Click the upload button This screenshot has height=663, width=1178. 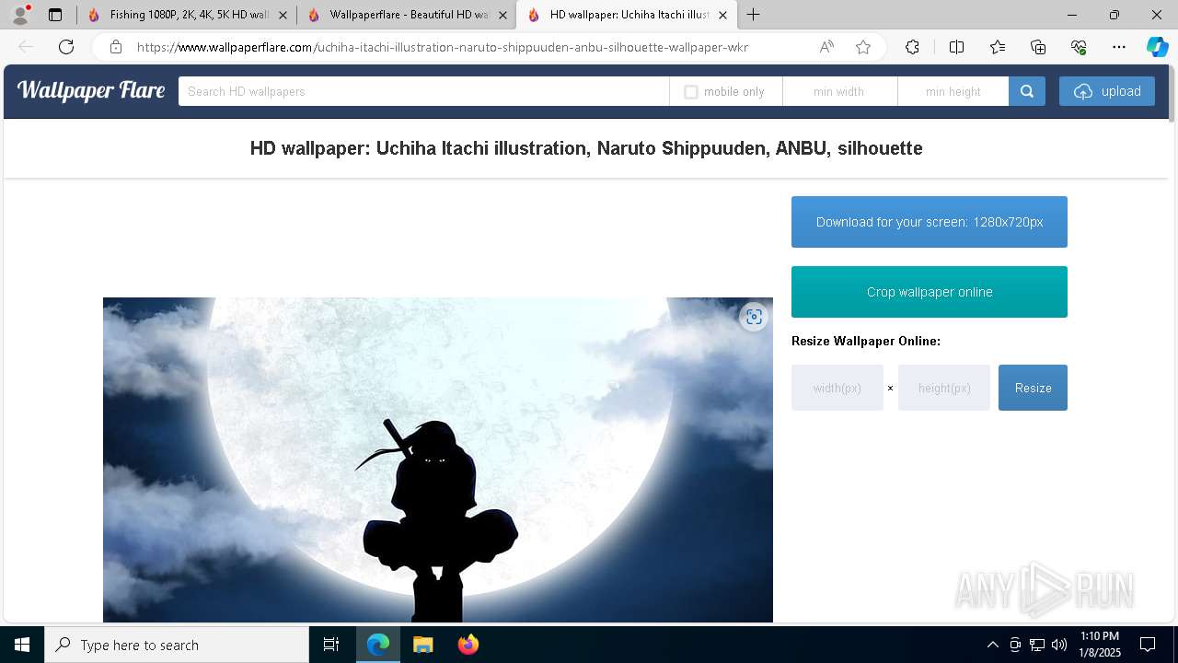click(x=1107, y=91)
